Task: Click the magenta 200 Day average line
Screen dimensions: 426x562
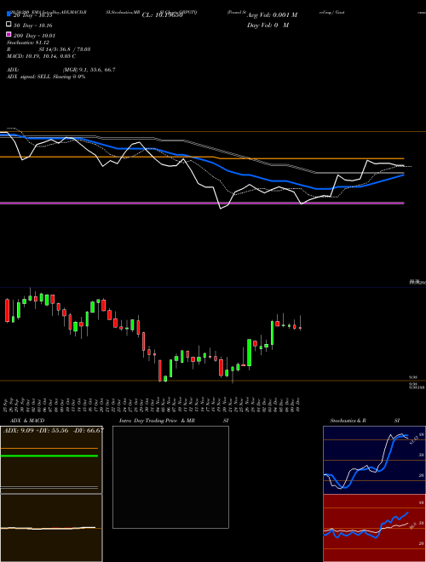Action: point(202,204)
